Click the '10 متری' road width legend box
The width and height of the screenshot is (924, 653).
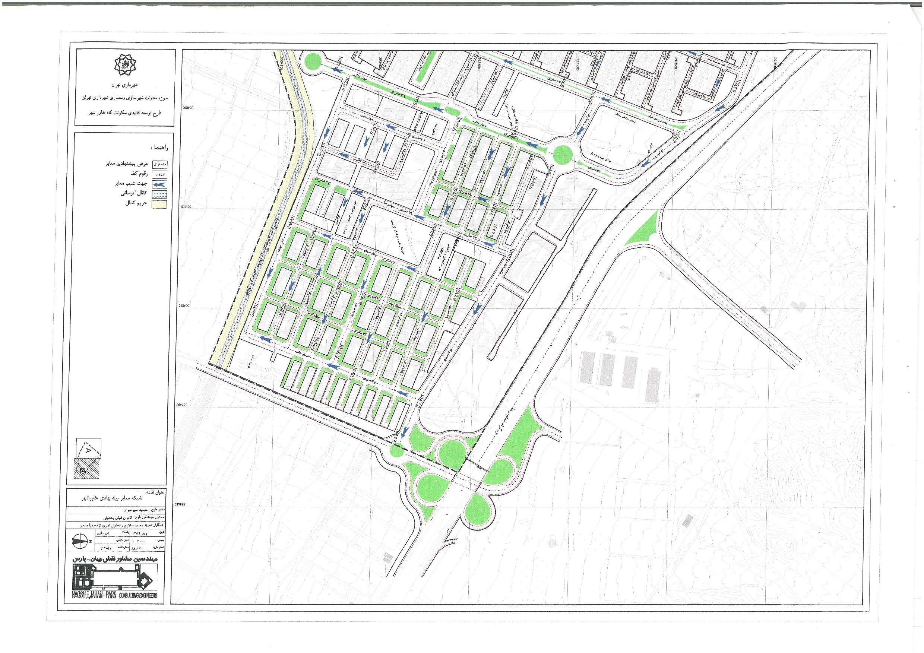160,164
